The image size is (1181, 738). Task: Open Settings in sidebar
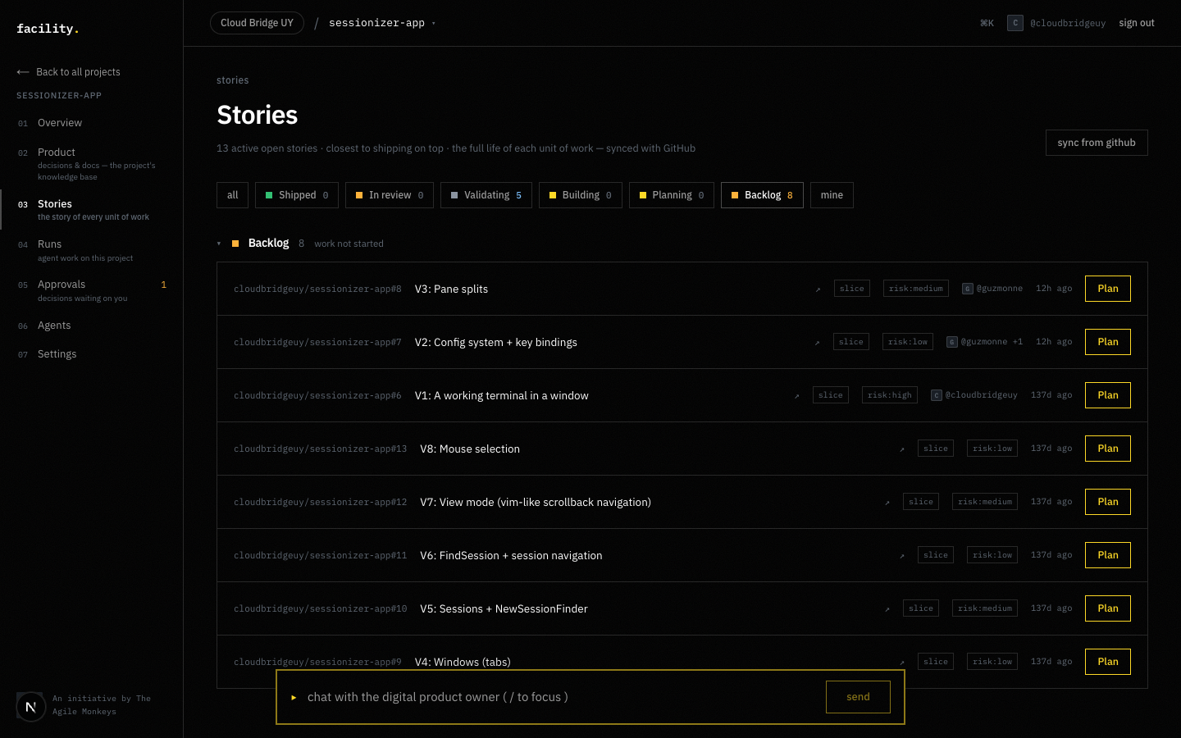click(x=57, y=354)
